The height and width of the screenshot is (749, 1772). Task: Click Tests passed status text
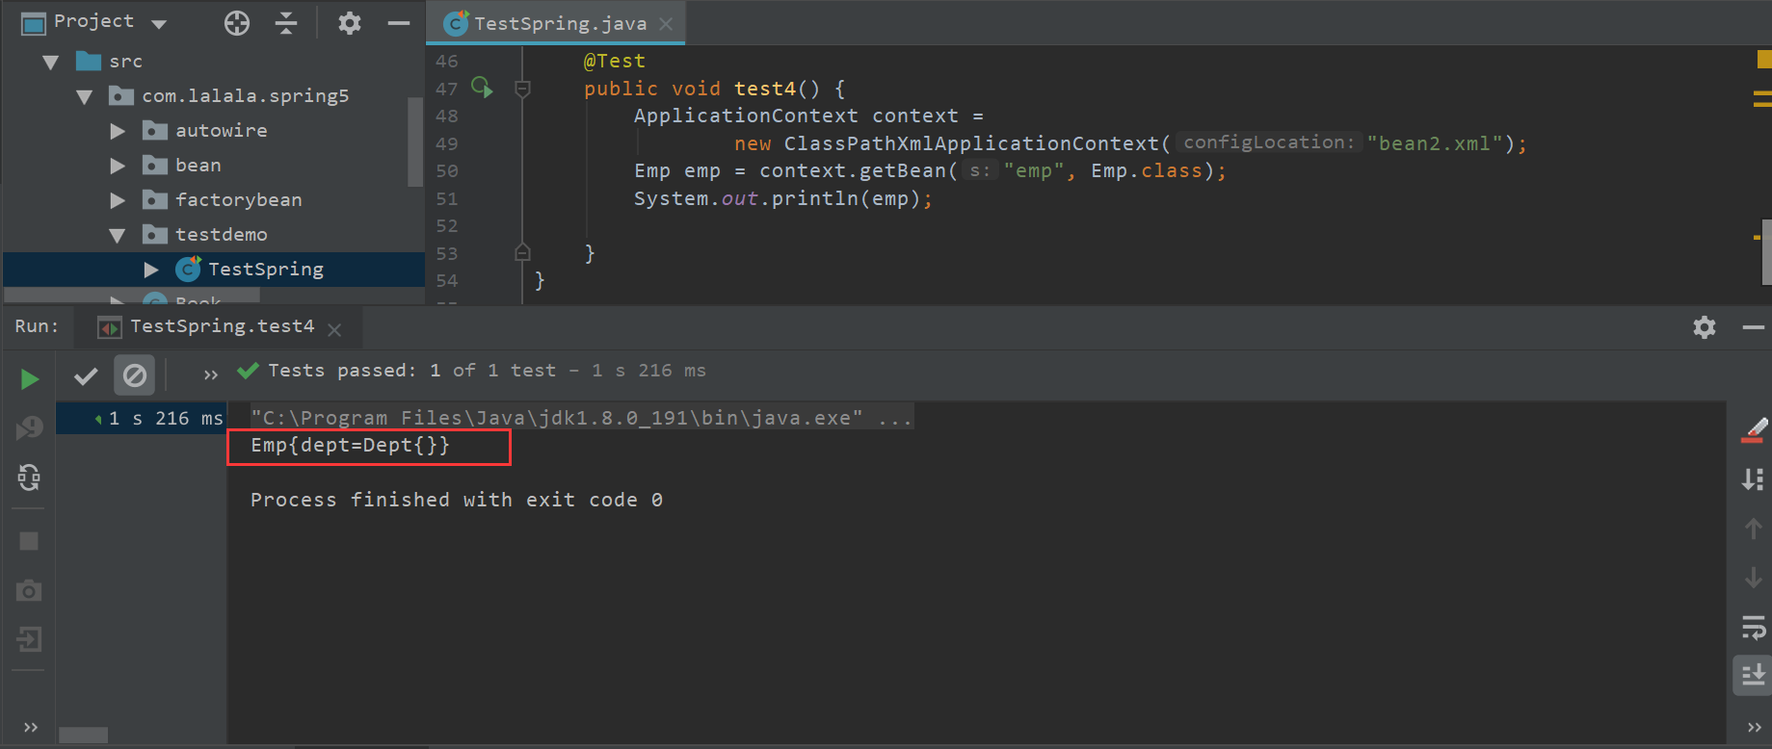point(487,371)
